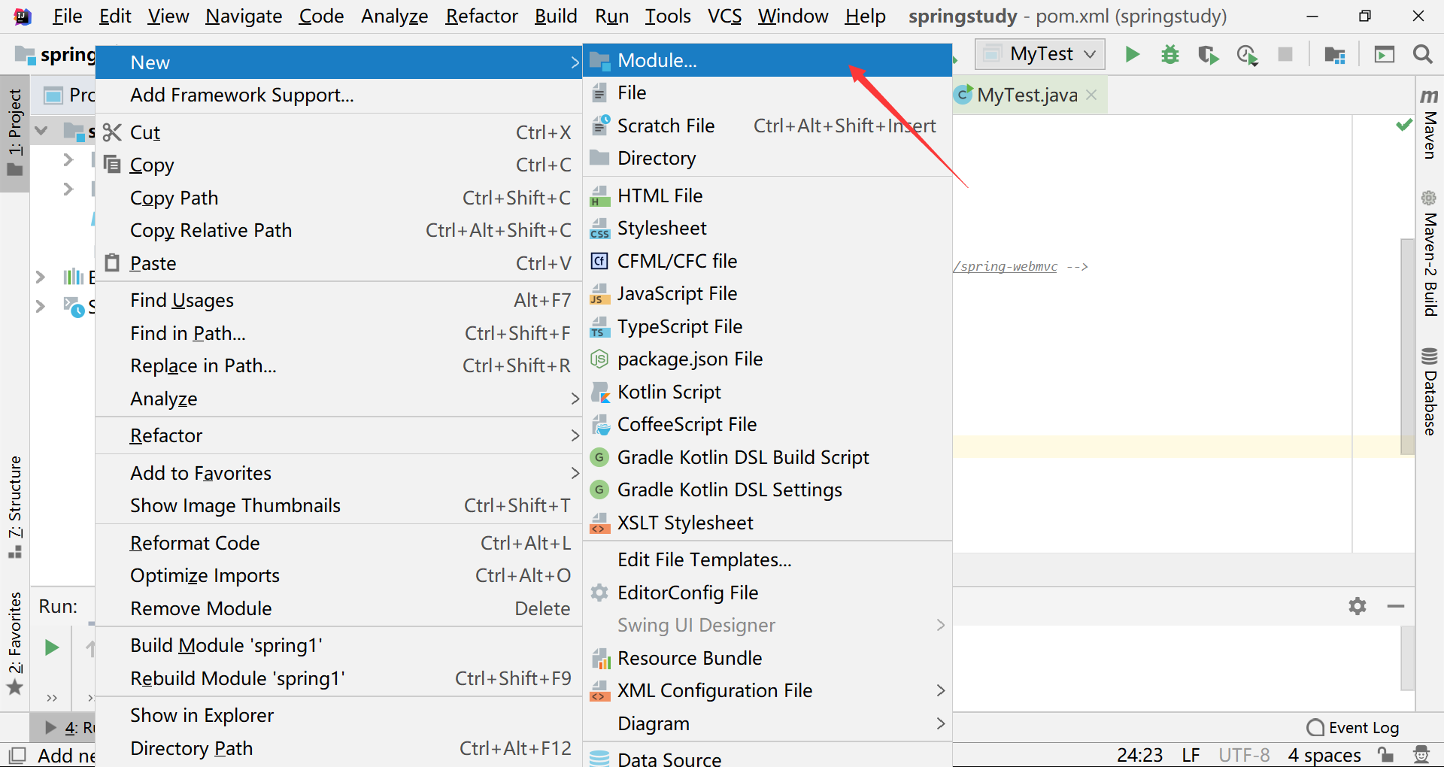Create new Directory from submenu
This screenshot has height=767, width=1444.
pos(768,158)
